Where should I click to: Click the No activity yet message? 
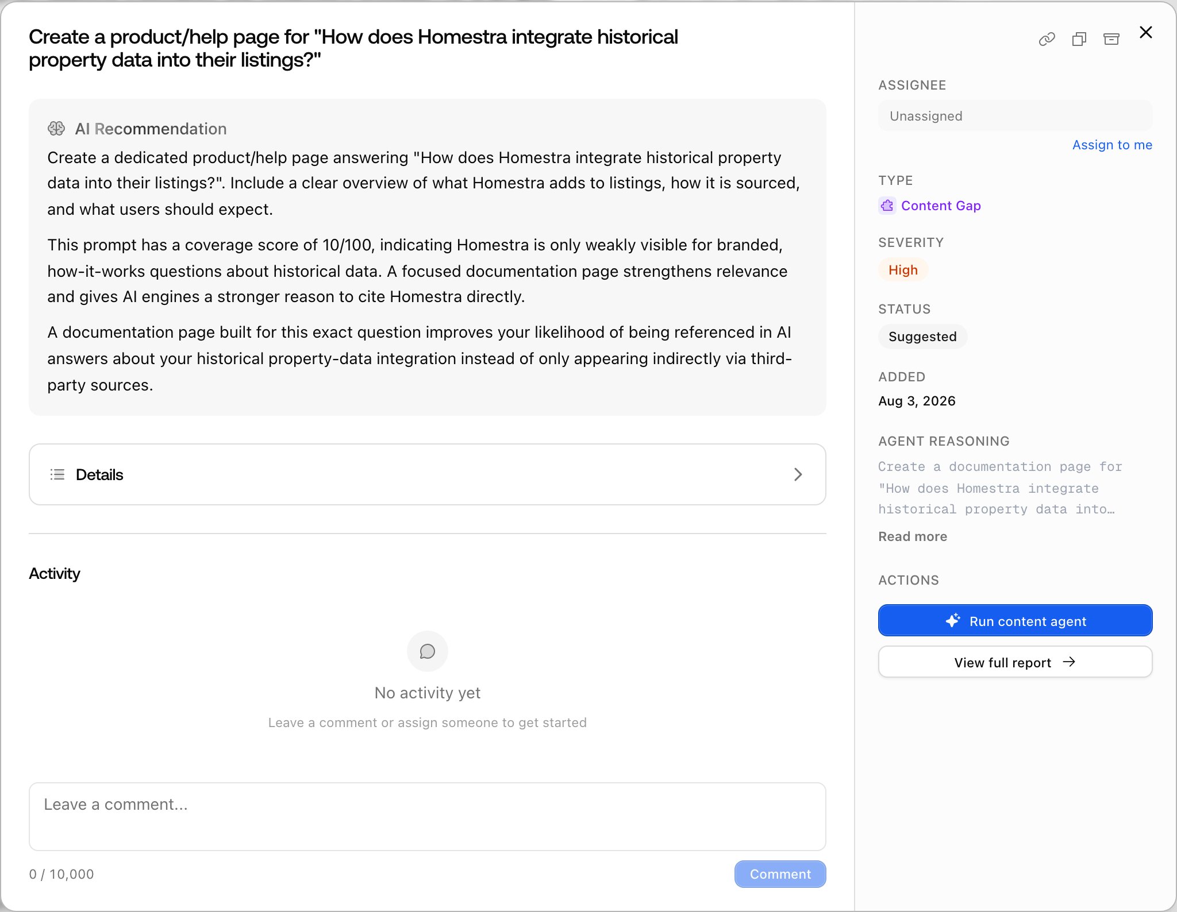coord(428,693)
